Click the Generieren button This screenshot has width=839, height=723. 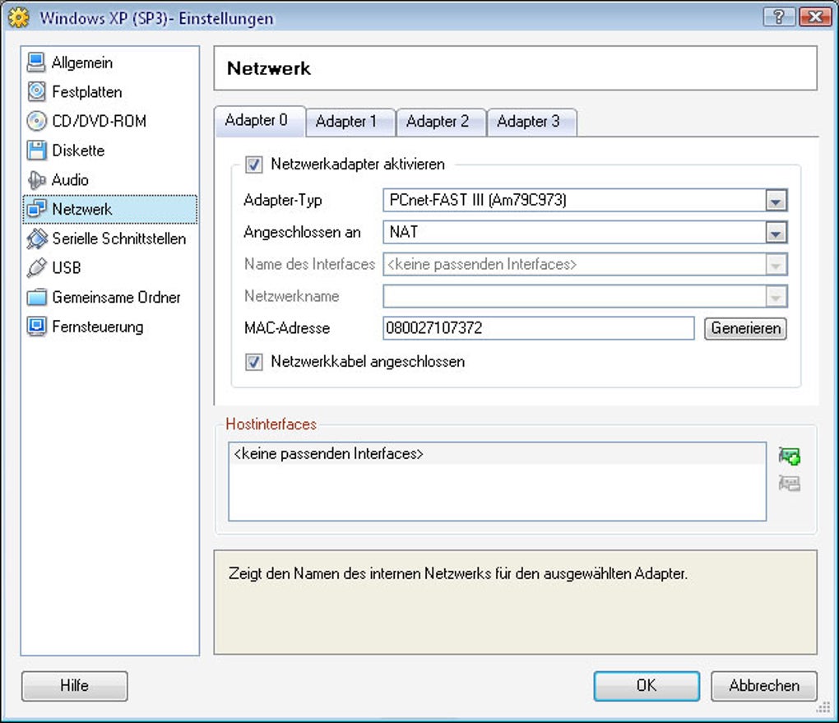[745, 328]
